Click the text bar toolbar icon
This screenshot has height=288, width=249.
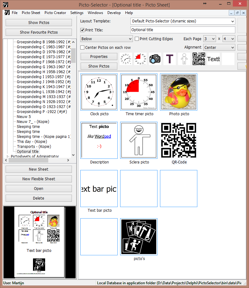pyautogui.click(x=214, y=59)
